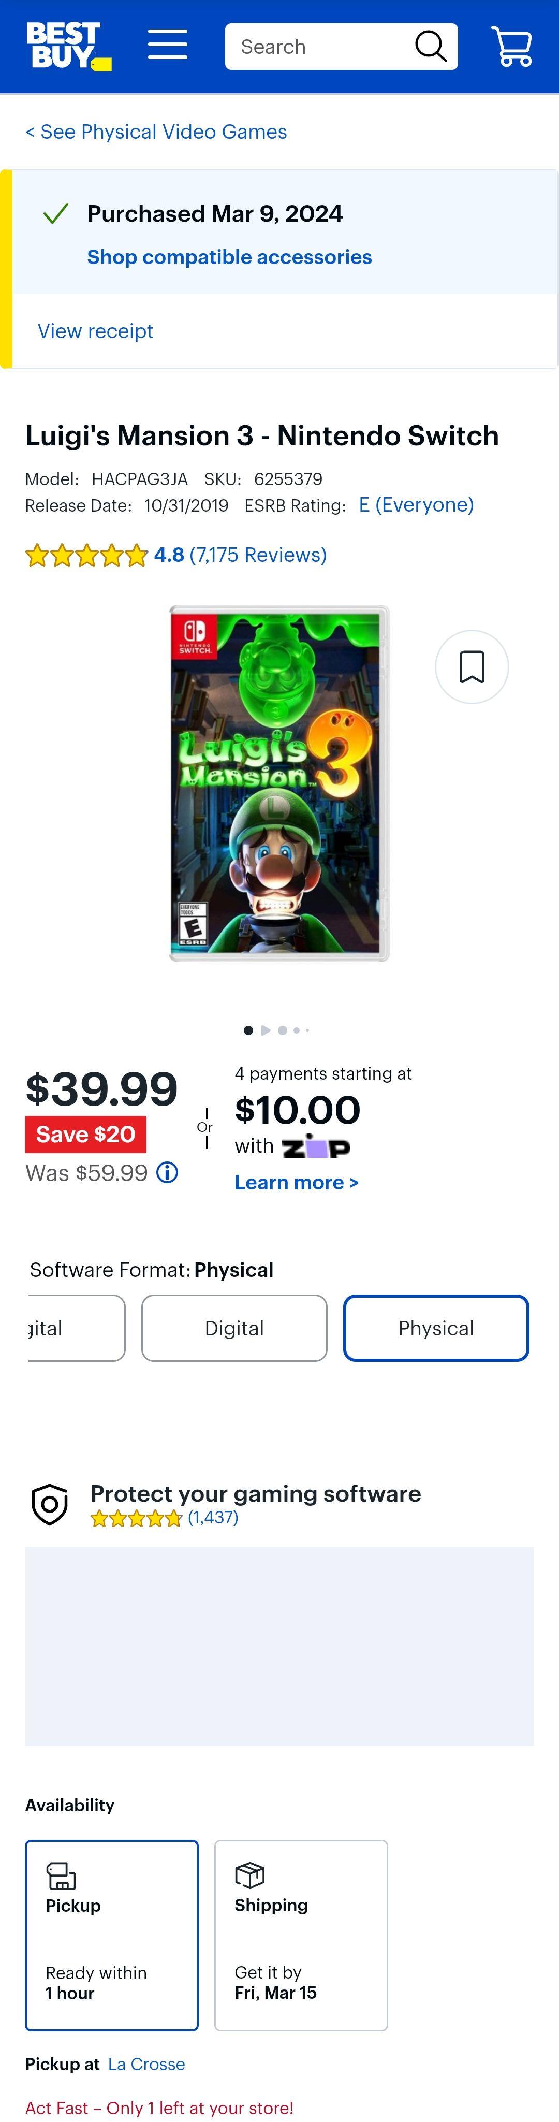Image resolution: width=559 pixels, height=2122 pixels.
Task: Open the 7,175 Reviews link
Action: (x=258, y=555)
